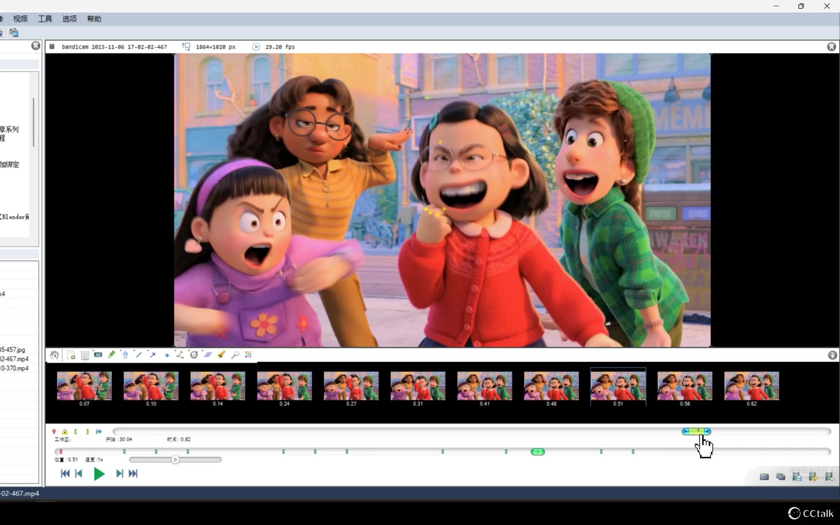840x525 pixels.
Task: Click the red marker at timeline start
Action: 61,452
